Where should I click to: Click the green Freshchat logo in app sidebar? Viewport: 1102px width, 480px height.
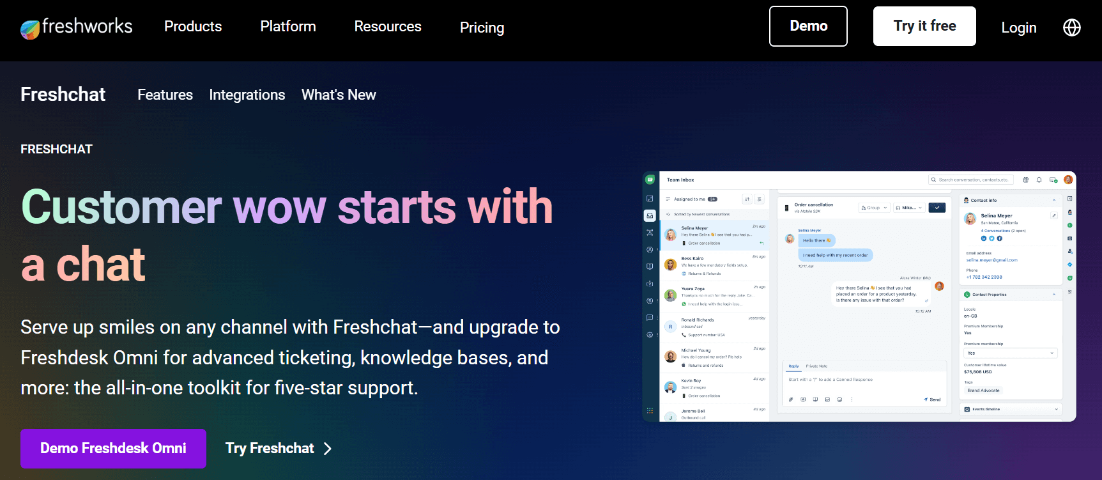click(x=650, y=180)
